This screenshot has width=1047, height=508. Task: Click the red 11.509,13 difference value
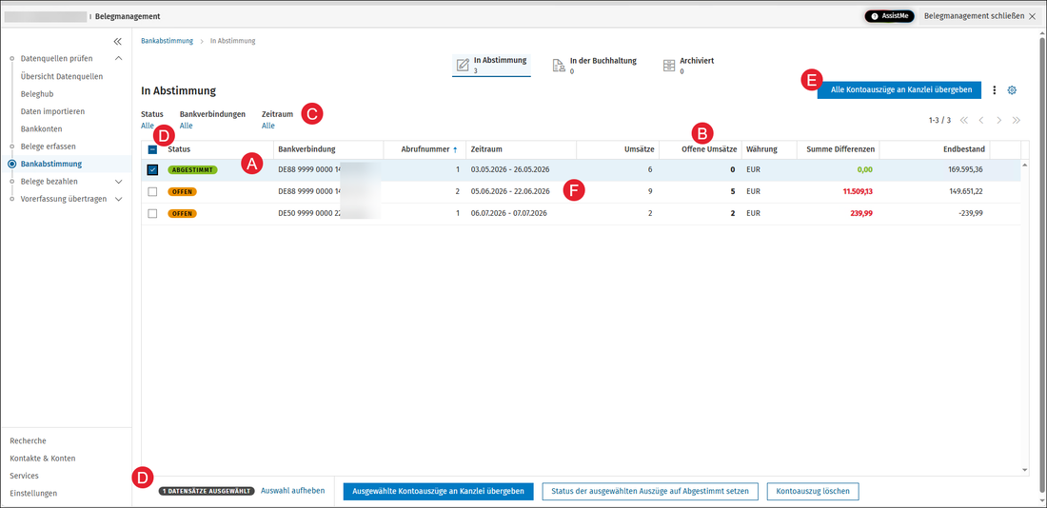pyautogui.click(x=858, y=191)
